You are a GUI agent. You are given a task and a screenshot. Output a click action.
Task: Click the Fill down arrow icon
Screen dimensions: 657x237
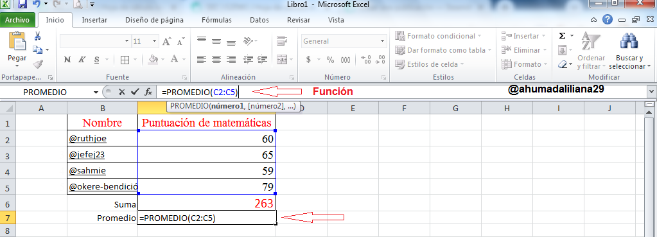click(563, 50)
